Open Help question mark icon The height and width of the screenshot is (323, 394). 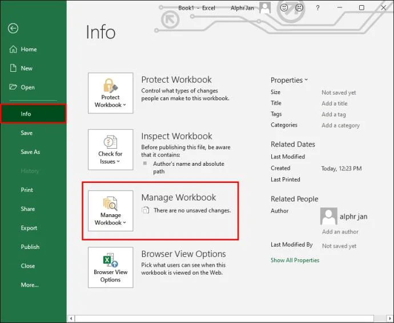pyautogui.click(x=317, y=8)
